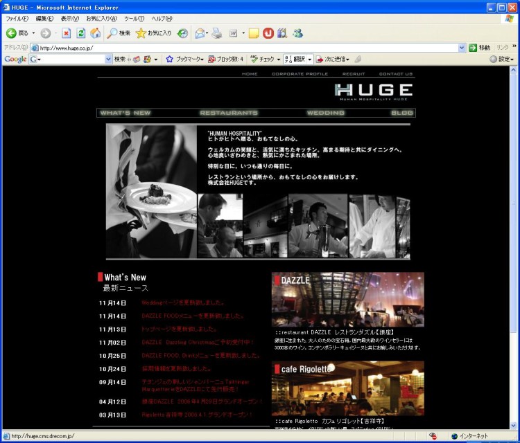Expand the Back button history dropdown
Viewport: 520px width, 443px height.
click(33, 33)
